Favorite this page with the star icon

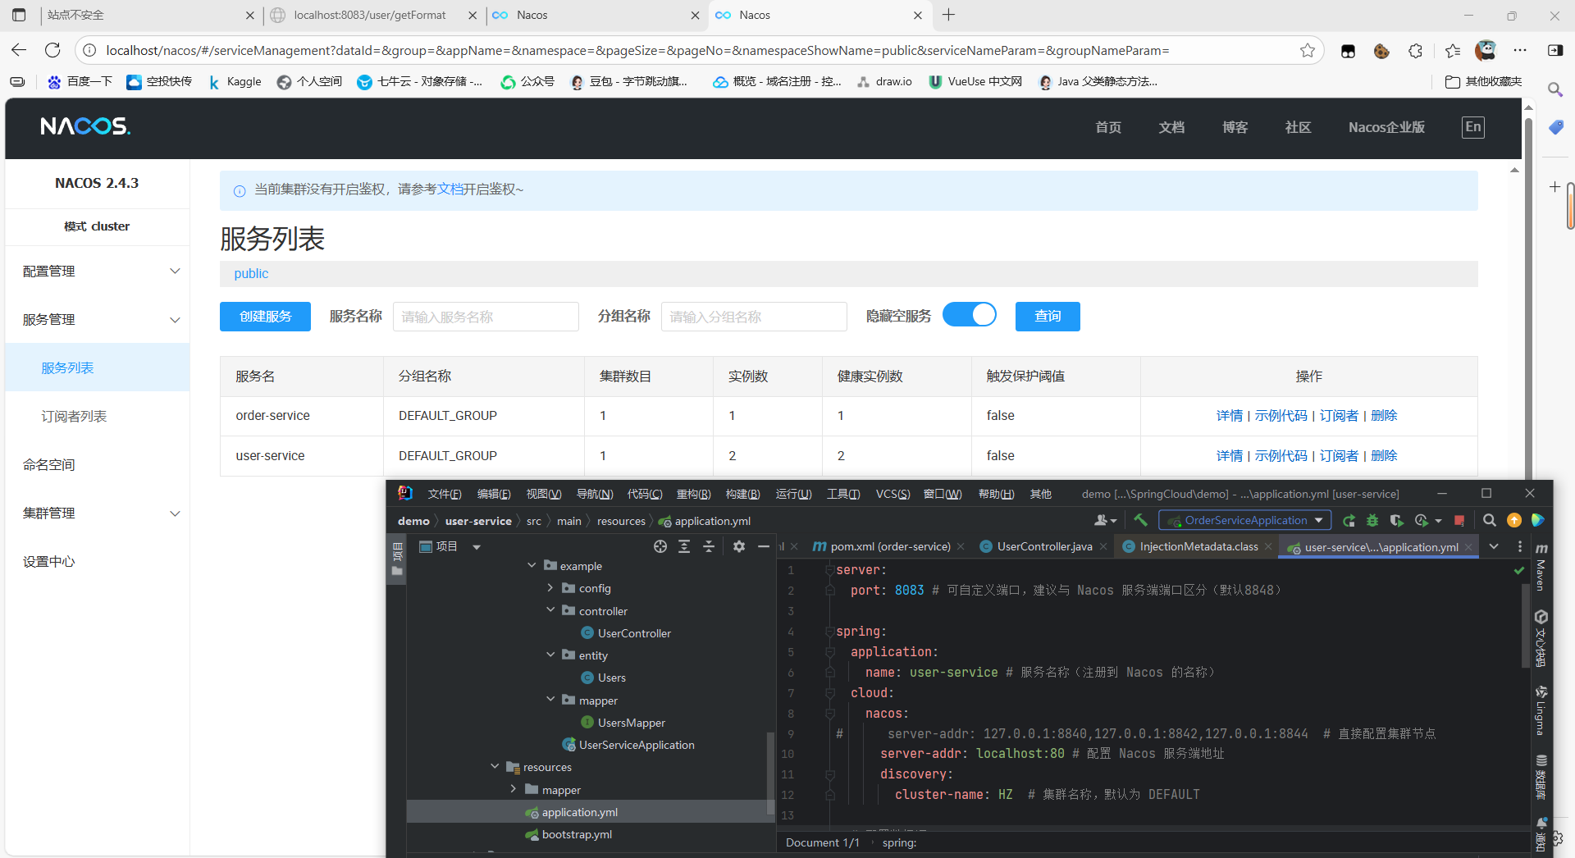(1308, 50)
